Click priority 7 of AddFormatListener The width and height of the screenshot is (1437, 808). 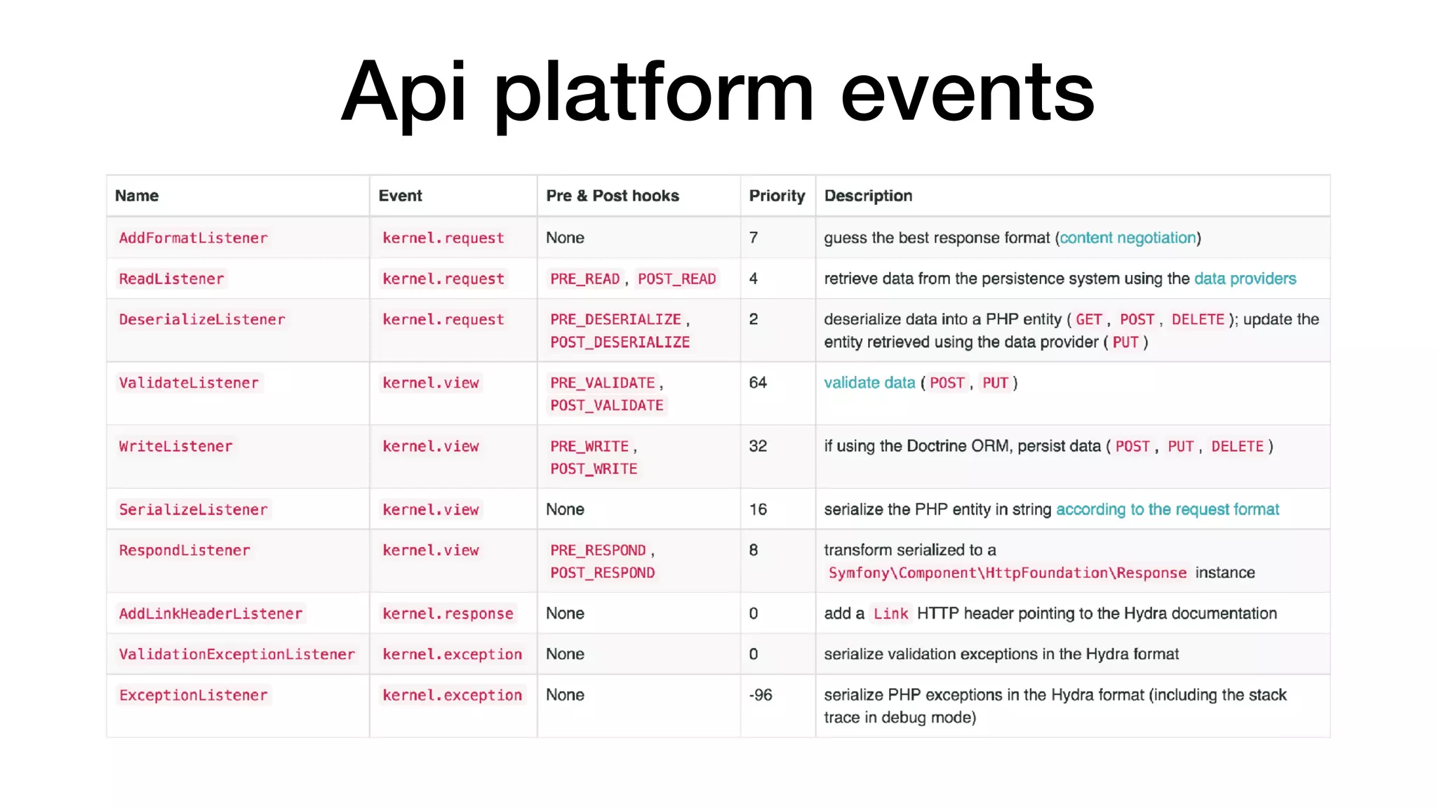pyautogui.click(x=753, y=238)
